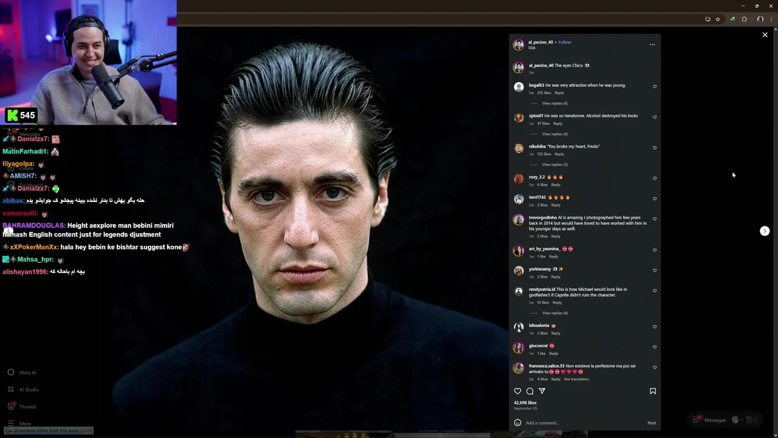Screen dimensions: 778x438
Task: Like francesca.salice.33's comment
Action: 655,367
